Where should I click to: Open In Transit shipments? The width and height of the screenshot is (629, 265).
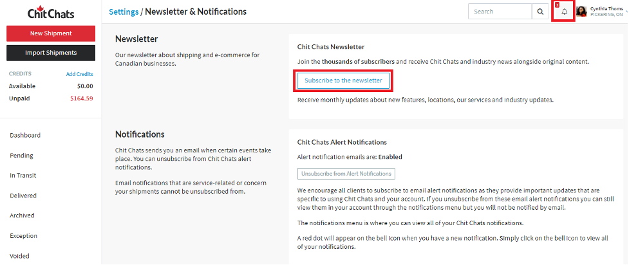coord(23,176)
